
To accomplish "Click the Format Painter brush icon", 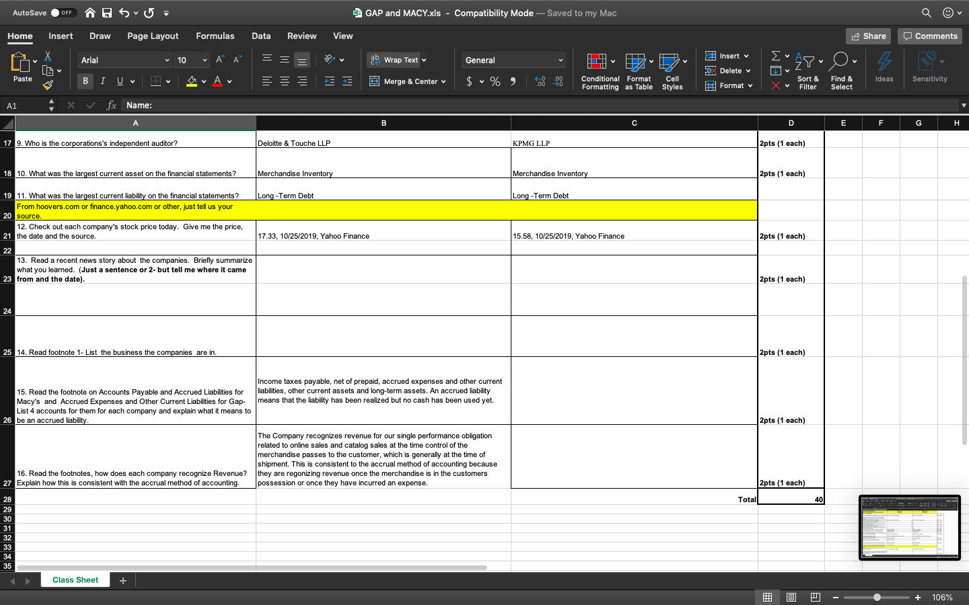I will (x=48, y=85).
